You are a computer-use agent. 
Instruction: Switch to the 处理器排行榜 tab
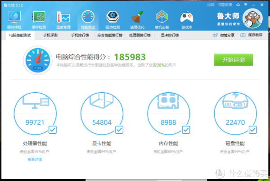click(x=140, y=35)
